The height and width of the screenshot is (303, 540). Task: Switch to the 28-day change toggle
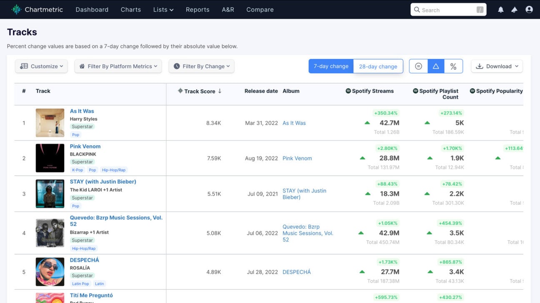[378, 66]
